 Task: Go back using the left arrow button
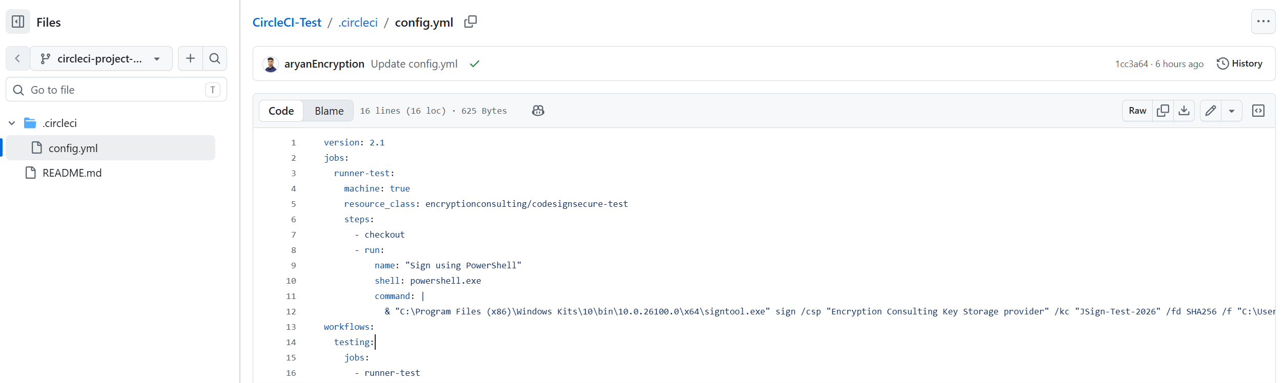point(17,58)
